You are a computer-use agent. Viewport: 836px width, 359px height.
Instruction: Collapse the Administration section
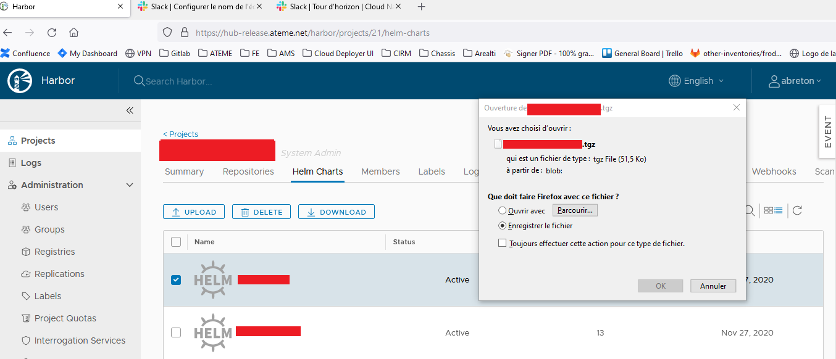(130, 185)
